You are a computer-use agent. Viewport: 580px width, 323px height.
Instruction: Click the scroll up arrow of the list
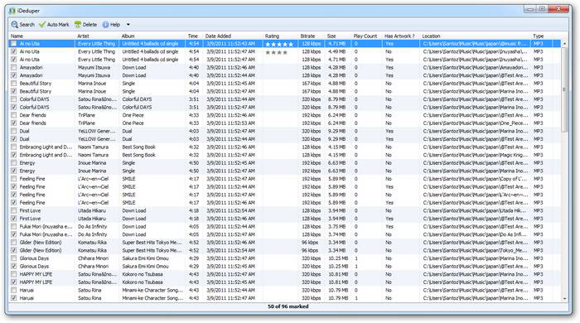tap(564, 44)
